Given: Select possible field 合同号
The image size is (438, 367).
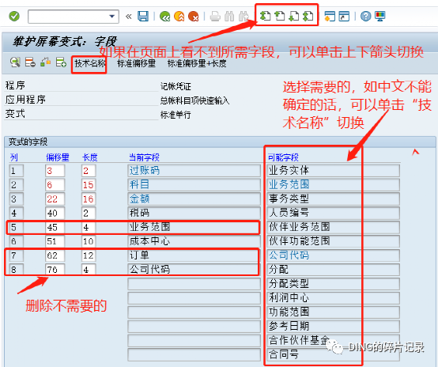Looking at the screenshot, I should click(334, 354).
